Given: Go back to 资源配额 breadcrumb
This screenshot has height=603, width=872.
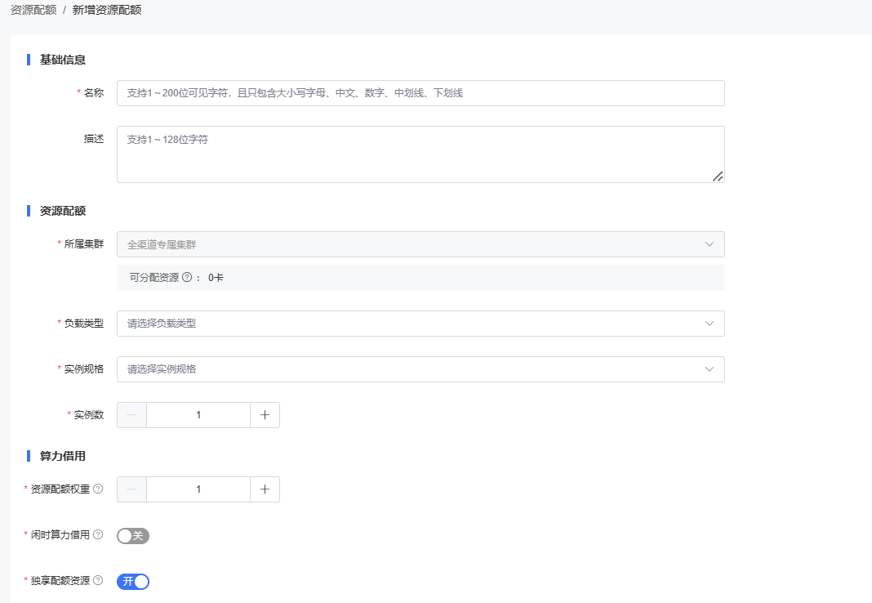Looking at the screenshot, I should coord(33,10).
